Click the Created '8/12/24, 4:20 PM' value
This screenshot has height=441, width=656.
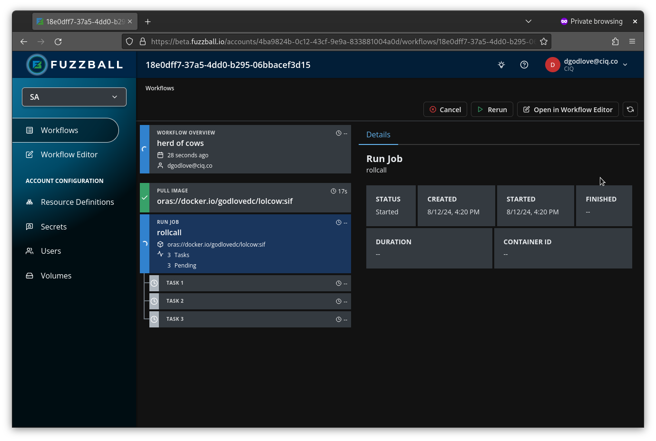tap(453, 212)
